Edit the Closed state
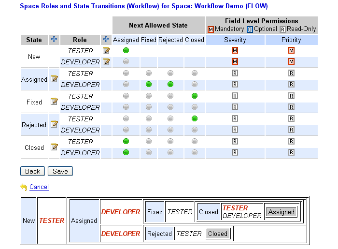The height and width of the screenshot is (249, 338). (54, 146)
